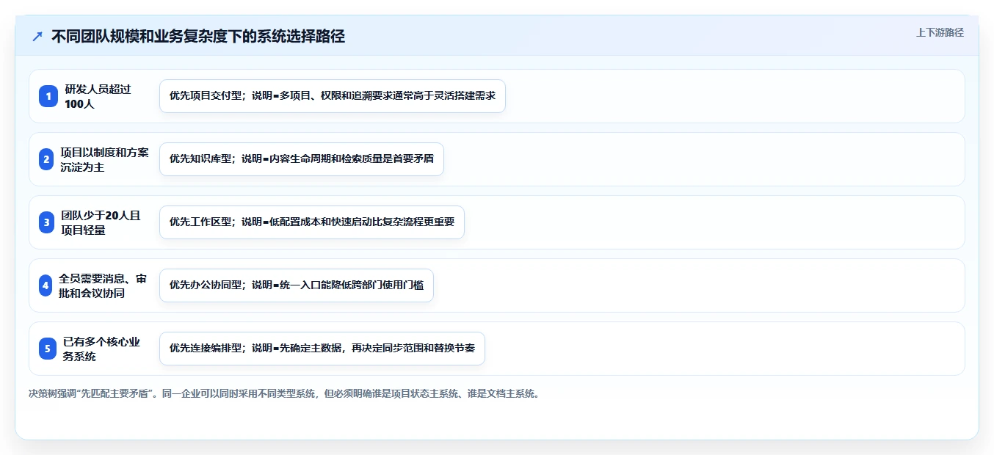Open the 优先工作区型 recommendation box
Image resolution: width=994 pixels, height=455 pixels.
click(x=312, y=222)
